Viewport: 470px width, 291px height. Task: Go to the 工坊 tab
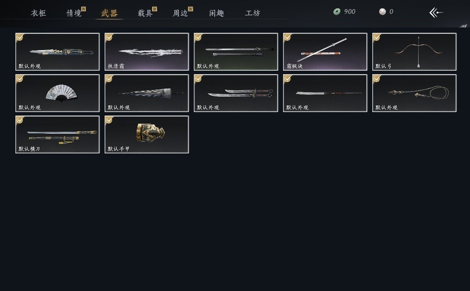click(253, 14)
